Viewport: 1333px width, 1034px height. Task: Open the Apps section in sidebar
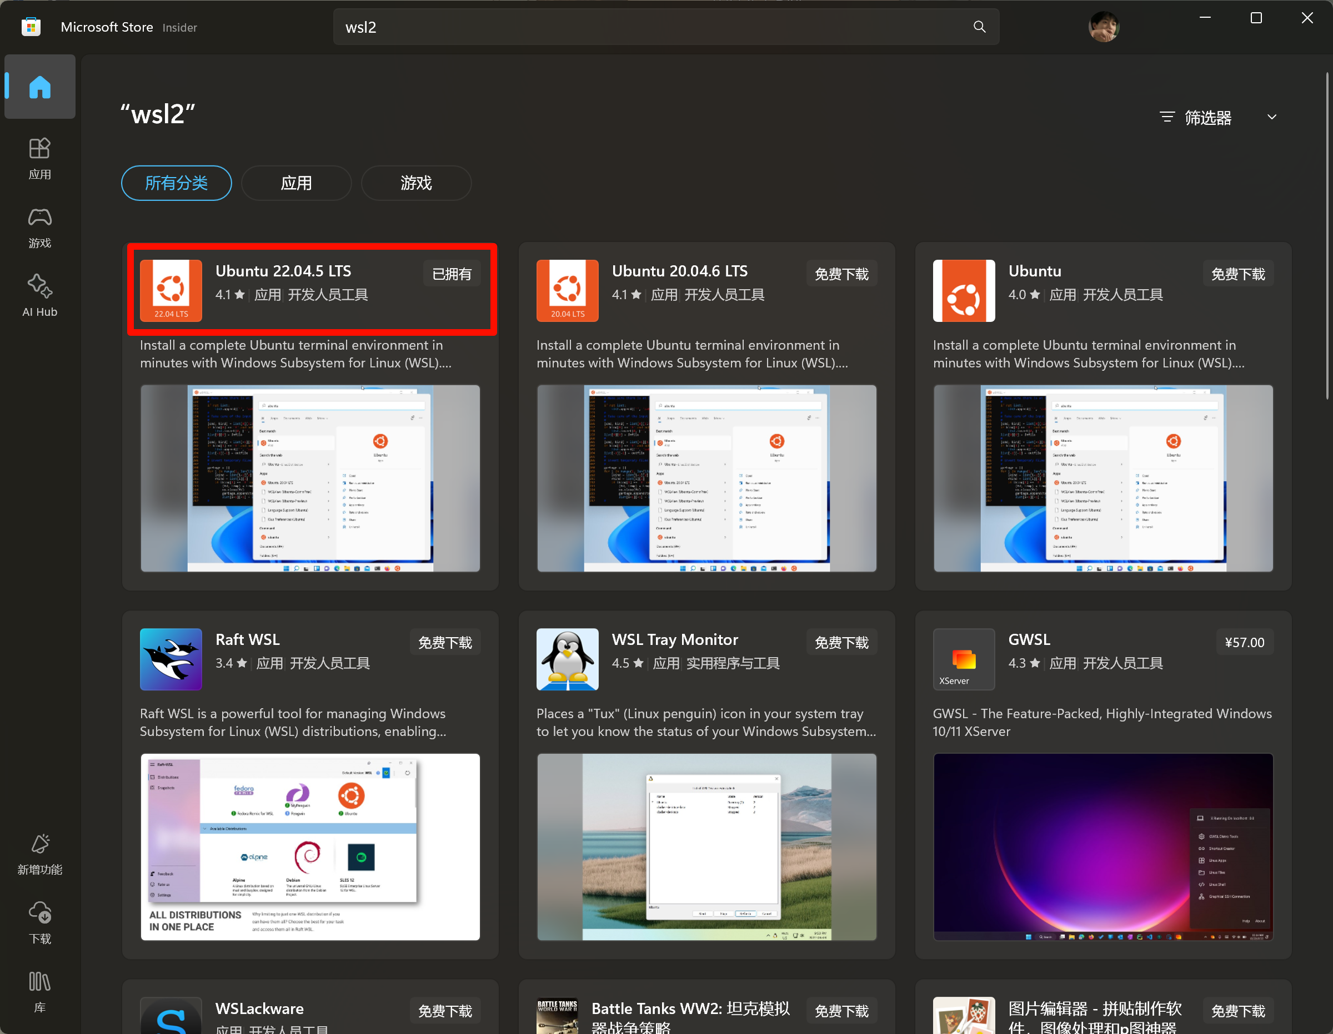(39, 158)
